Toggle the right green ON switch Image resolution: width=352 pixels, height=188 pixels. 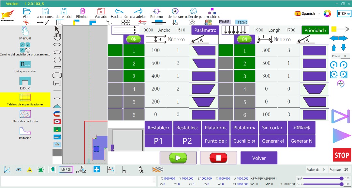tap(244, 39)
